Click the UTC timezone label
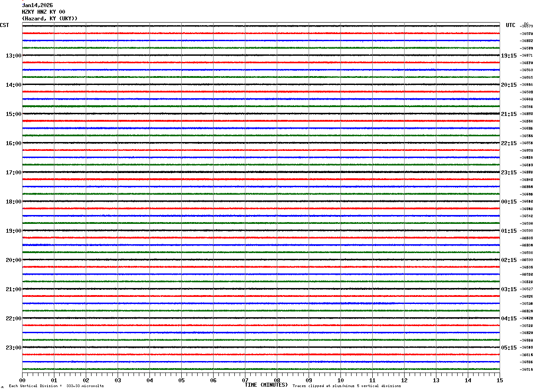This screenshot has height=392, width=535. pos(511,25)
